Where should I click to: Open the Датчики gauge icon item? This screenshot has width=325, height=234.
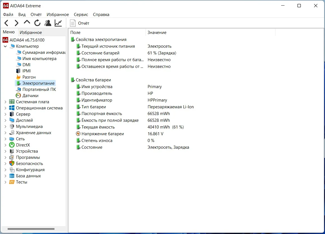point(19,96)
